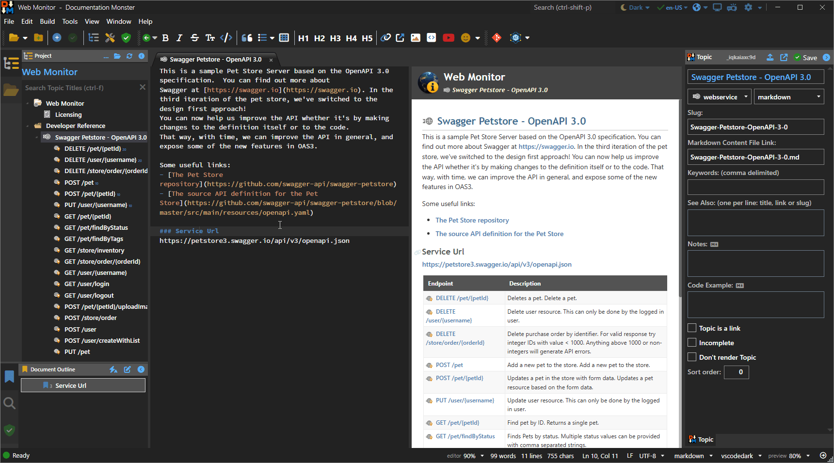Open the https://swagger.io link in preview
Image resolution: width=834 pixels, height=463 pixels.
[x=546, y=146]
